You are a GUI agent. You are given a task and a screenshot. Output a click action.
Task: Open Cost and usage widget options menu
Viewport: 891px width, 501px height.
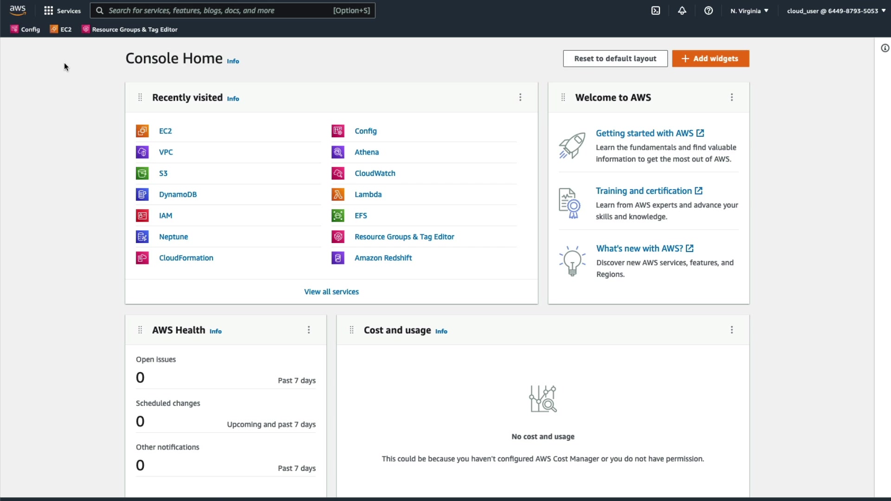732,330
